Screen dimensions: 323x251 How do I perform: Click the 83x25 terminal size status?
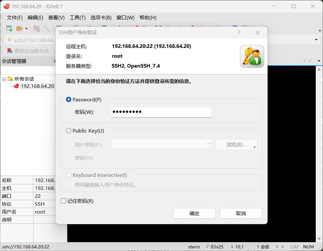point(215,247)
